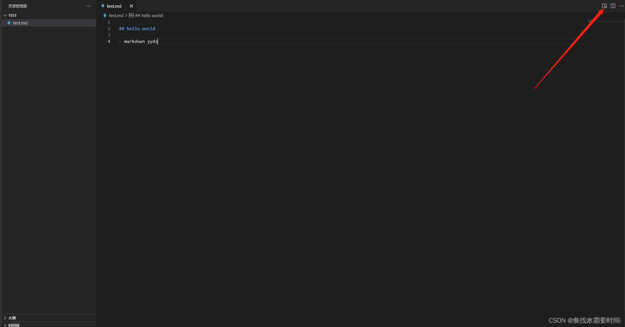Click line number 1 in gutter
The image size is (625, 327).
[x=109, y=22]
